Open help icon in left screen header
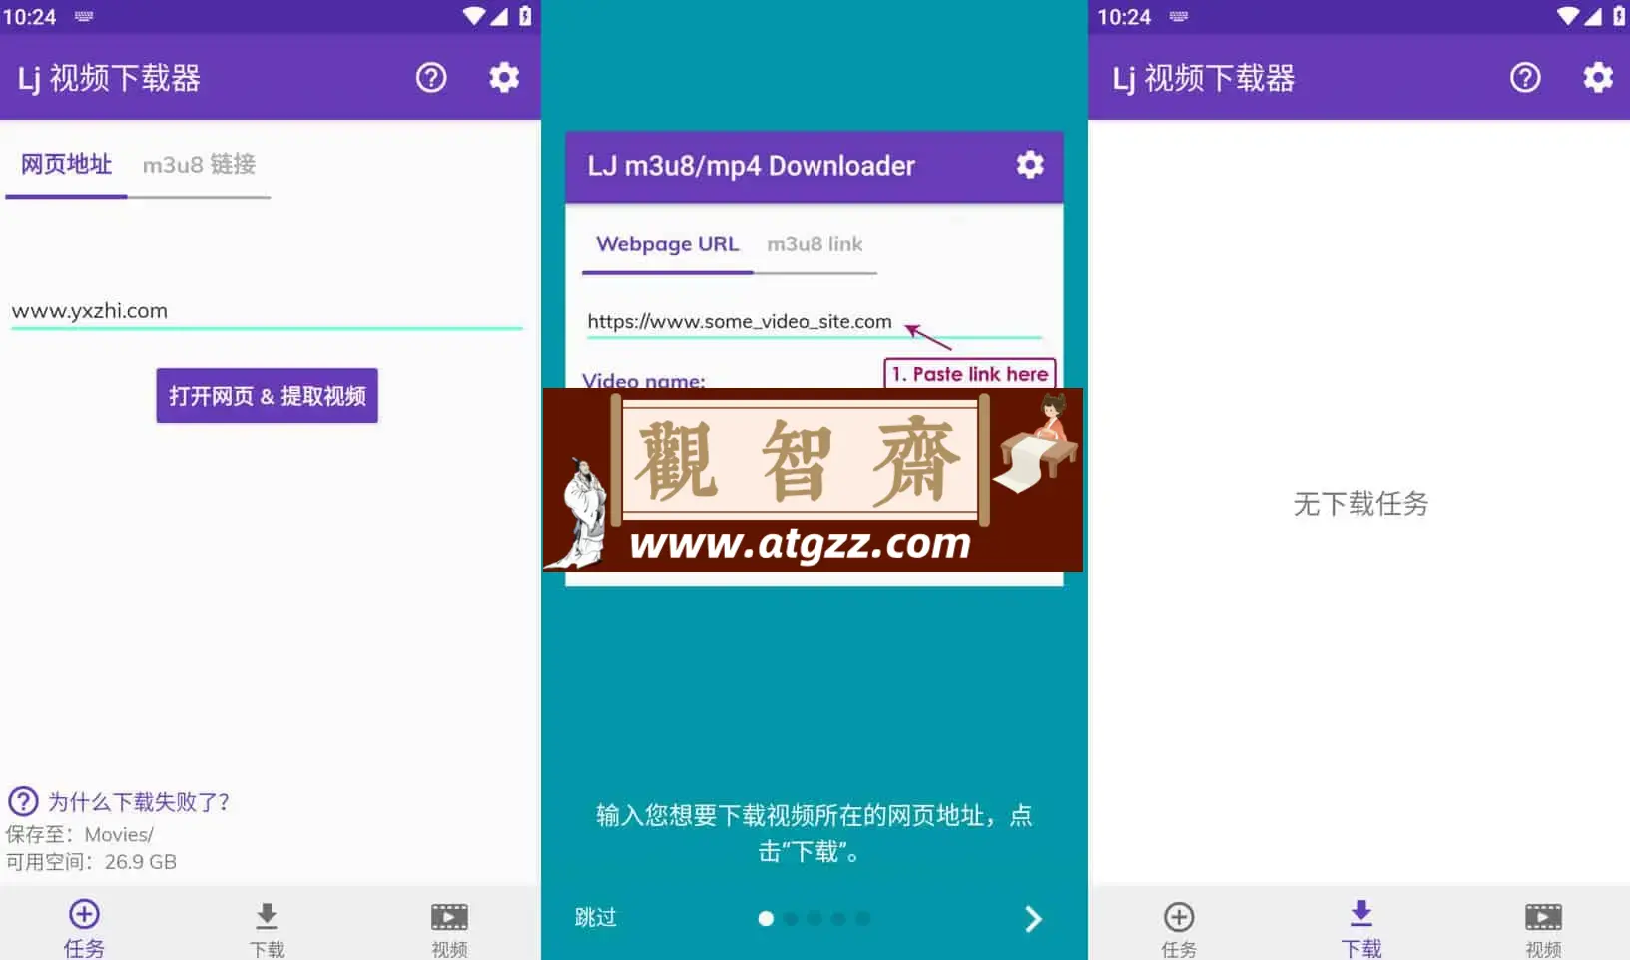The height and width of the screenshot is (960, 1630). (x=431, y=77)
